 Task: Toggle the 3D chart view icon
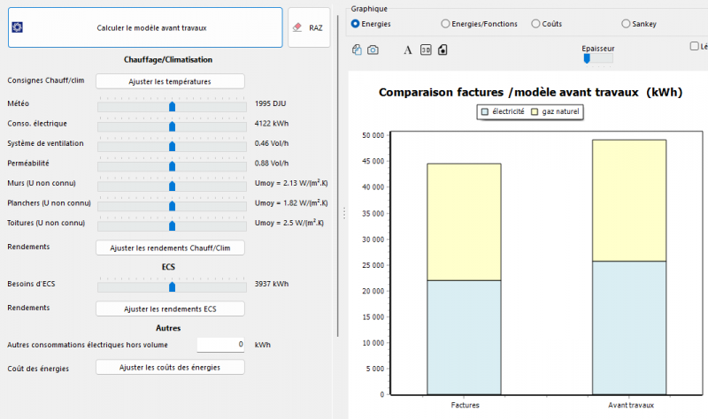pos(426,50)
